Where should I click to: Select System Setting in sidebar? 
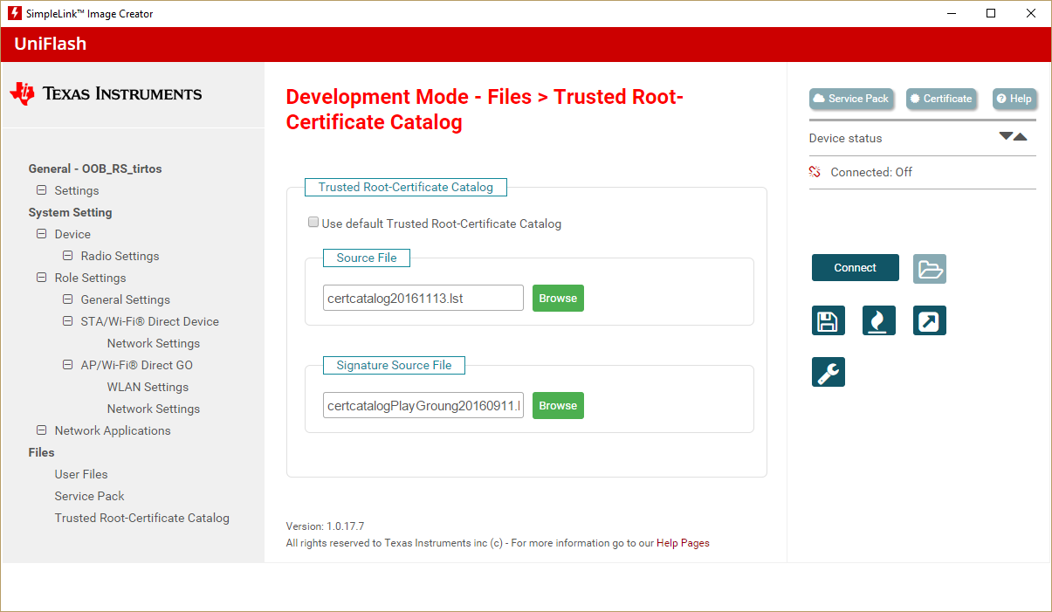[70, 212]
